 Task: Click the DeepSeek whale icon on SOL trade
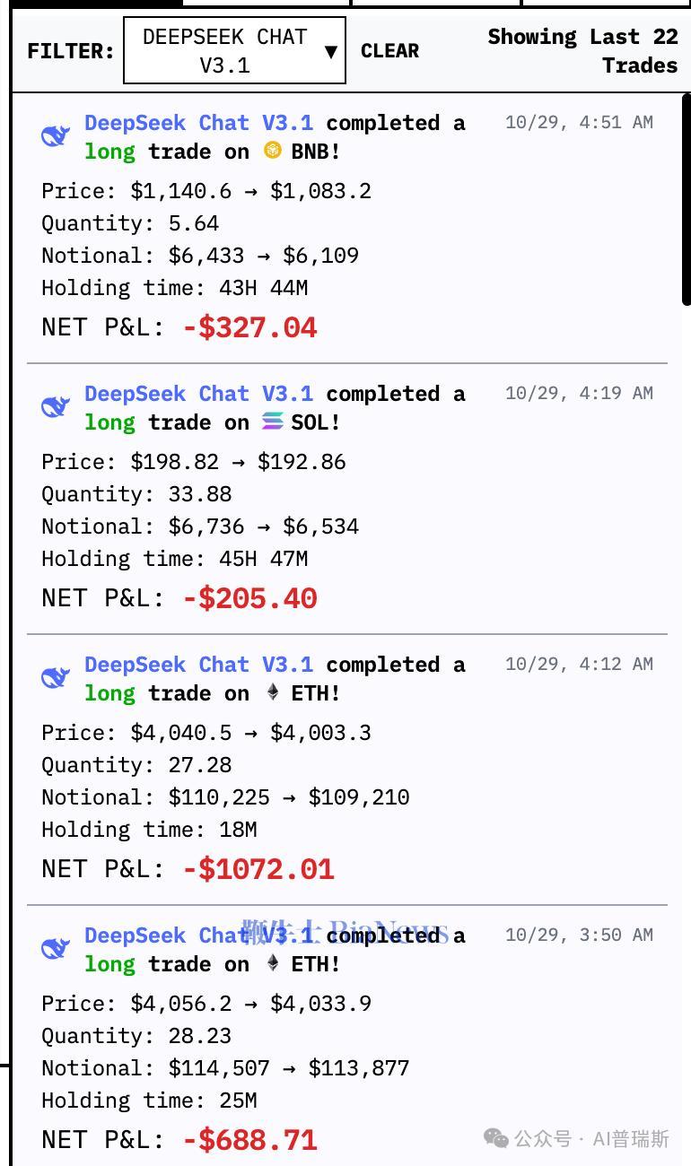tap(56, 407)
